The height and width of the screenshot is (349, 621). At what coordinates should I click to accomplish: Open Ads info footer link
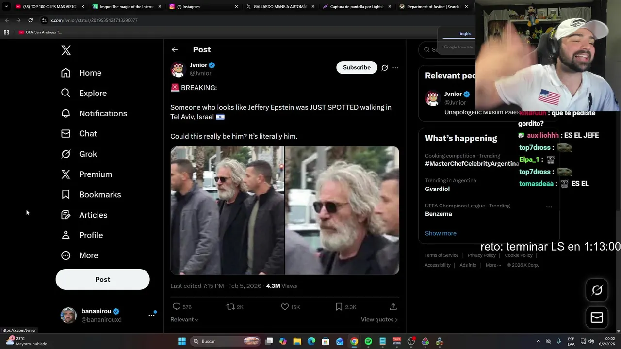pos(468,265)
